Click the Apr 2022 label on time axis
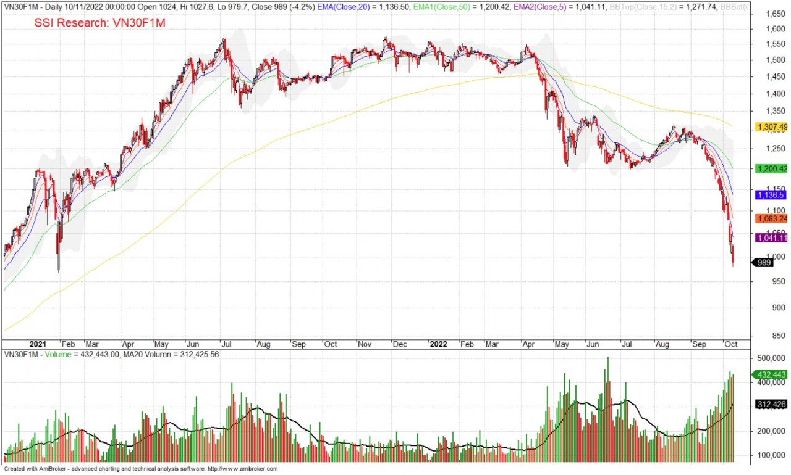The image size is (791, 475). coord(529,344)
